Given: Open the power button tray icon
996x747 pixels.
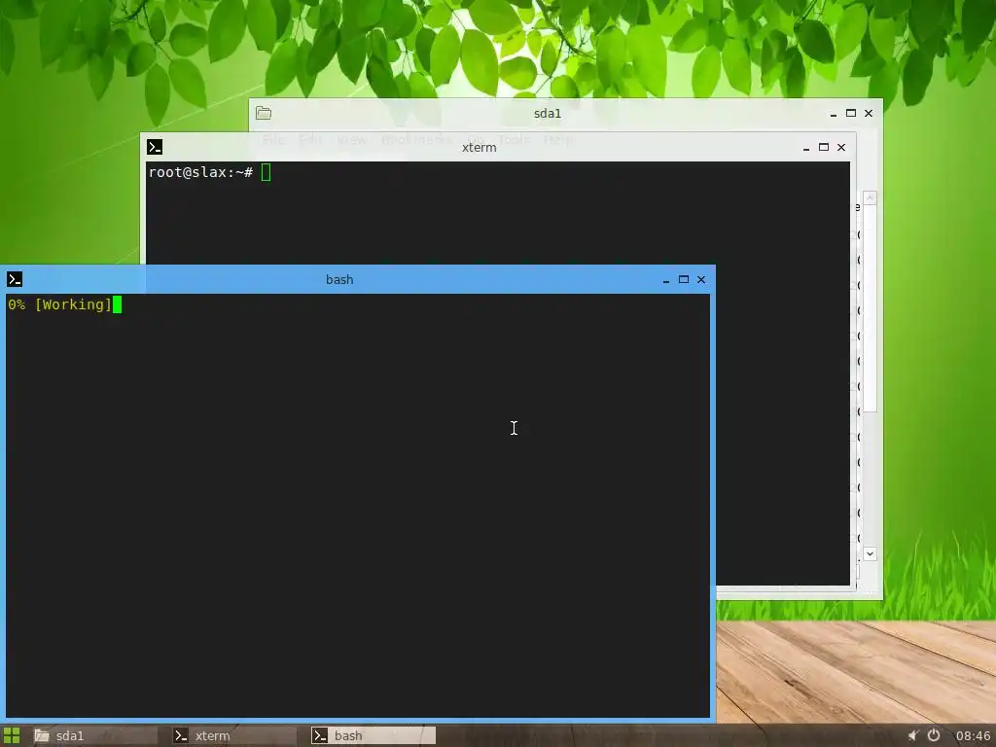Looking at the screenshot, I should 934,735.
